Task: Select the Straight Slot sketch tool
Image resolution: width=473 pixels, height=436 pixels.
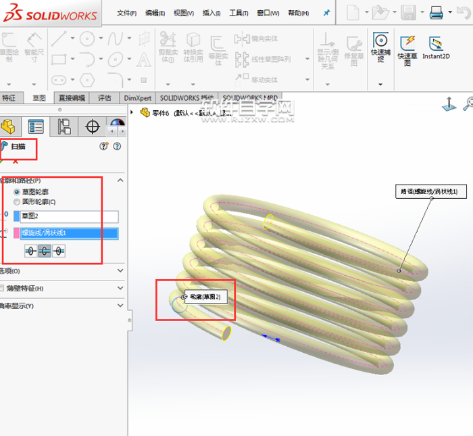Action: tap(59, 80)
